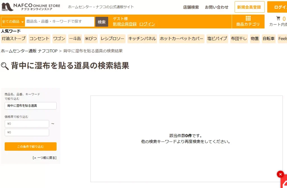This screenshot has width=287, height=188.
Task: Click the minimum price ¥0 field
Action: [27, 124]
